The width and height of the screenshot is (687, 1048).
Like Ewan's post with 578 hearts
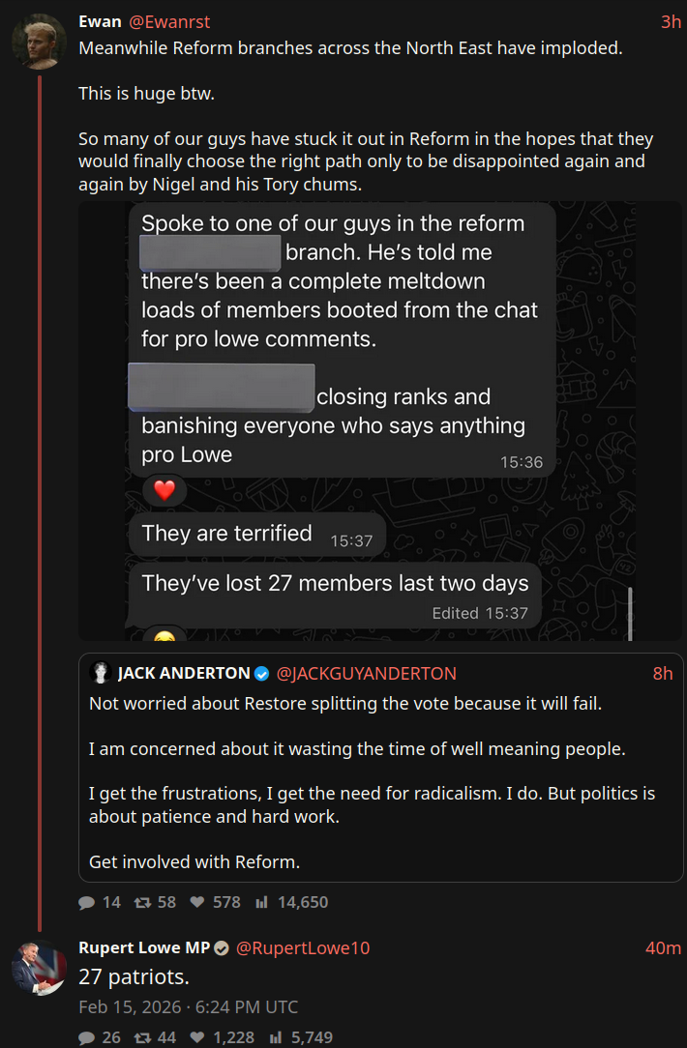click(x=197, y=902)
